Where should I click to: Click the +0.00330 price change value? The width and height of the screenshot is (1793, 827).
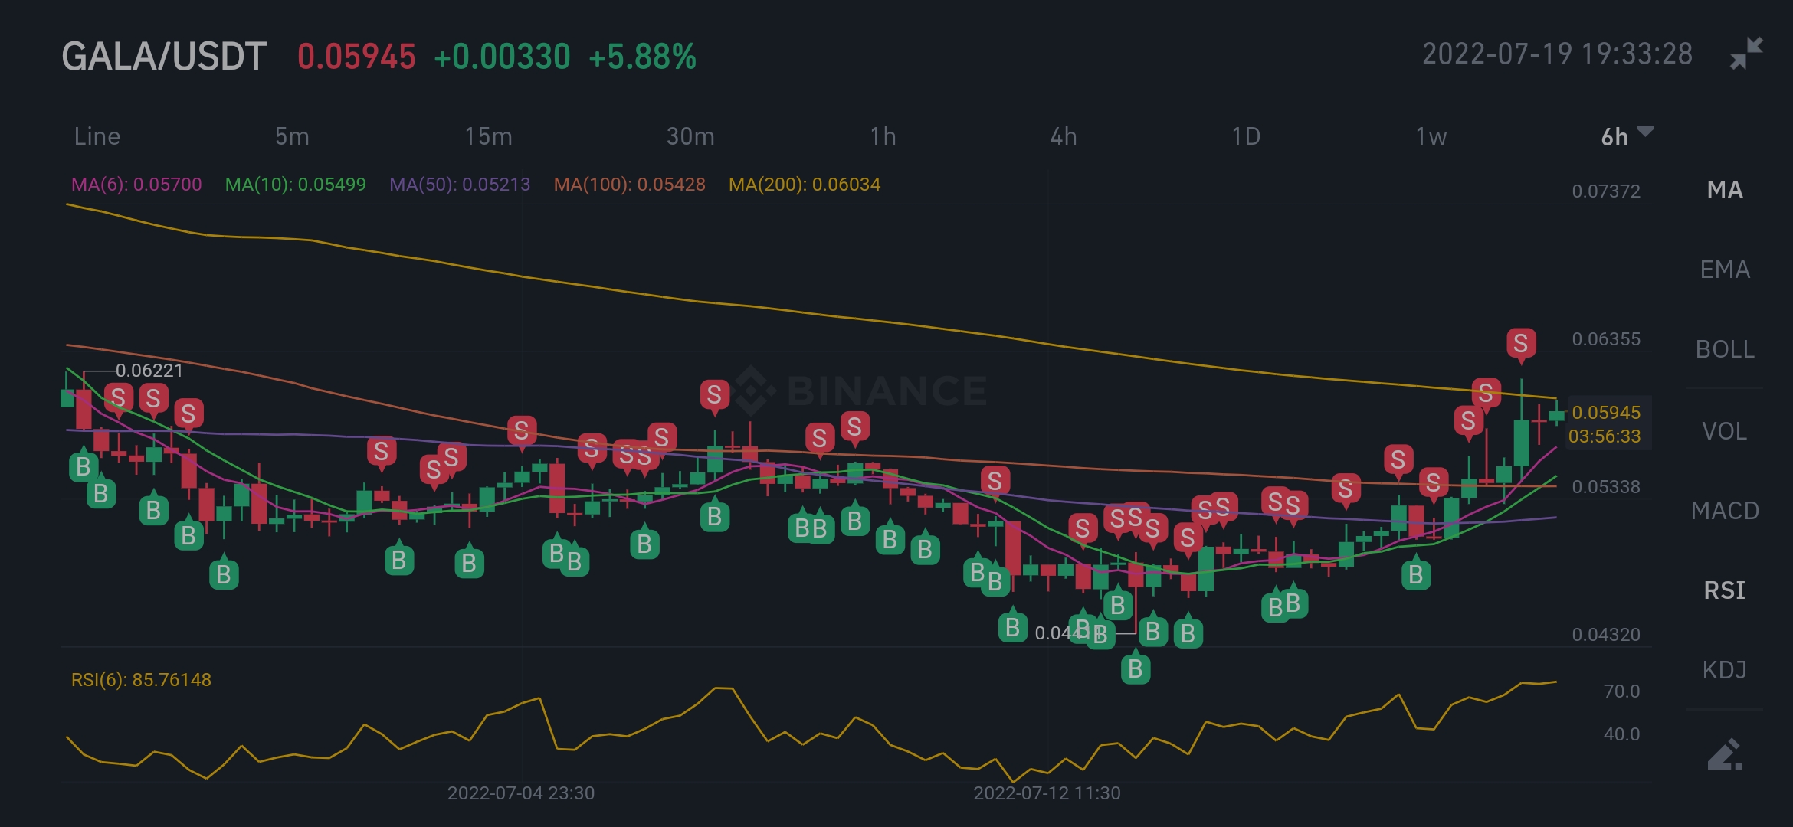click(502, 57)
